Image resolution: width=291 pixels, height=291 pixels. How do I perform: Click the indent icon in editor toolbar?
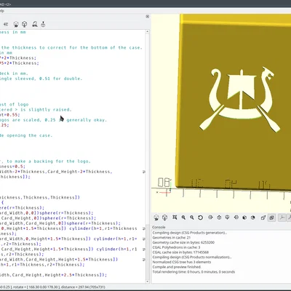(6, 24)
